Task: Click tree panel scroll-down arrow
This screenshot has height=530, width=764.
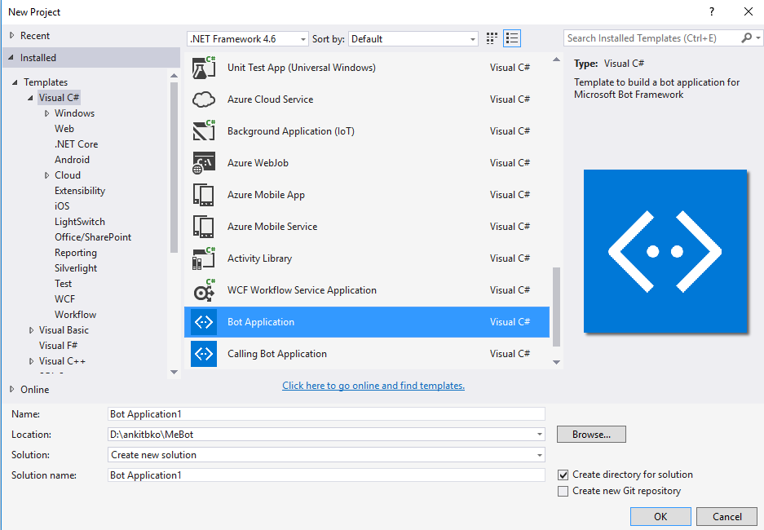Action: pos(174,372)
